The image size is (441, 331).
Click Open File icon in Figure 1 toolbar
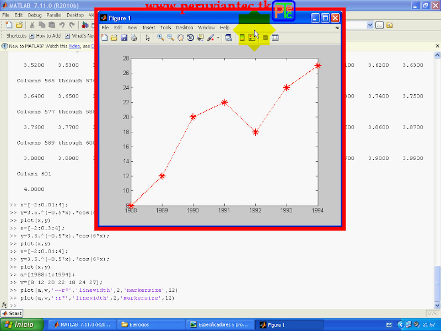(114, 38)
